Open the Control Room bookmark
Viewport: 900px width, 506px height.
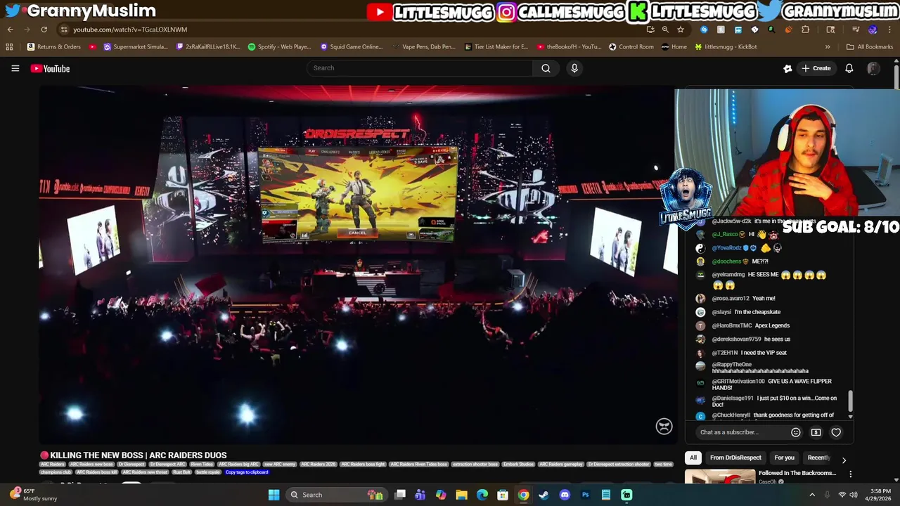(x=631, y=47)
